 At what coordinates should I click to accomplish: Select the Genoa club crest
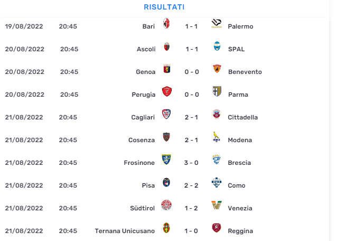pyautogui.click(x=167, y=69)
